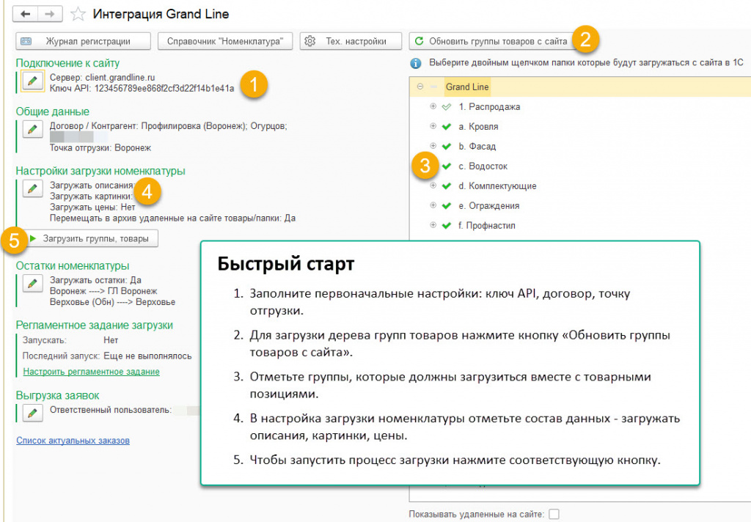Edit Общие данные with pencil icon
This screenshot has height=522, width=751.
click(x=32, y=129)
